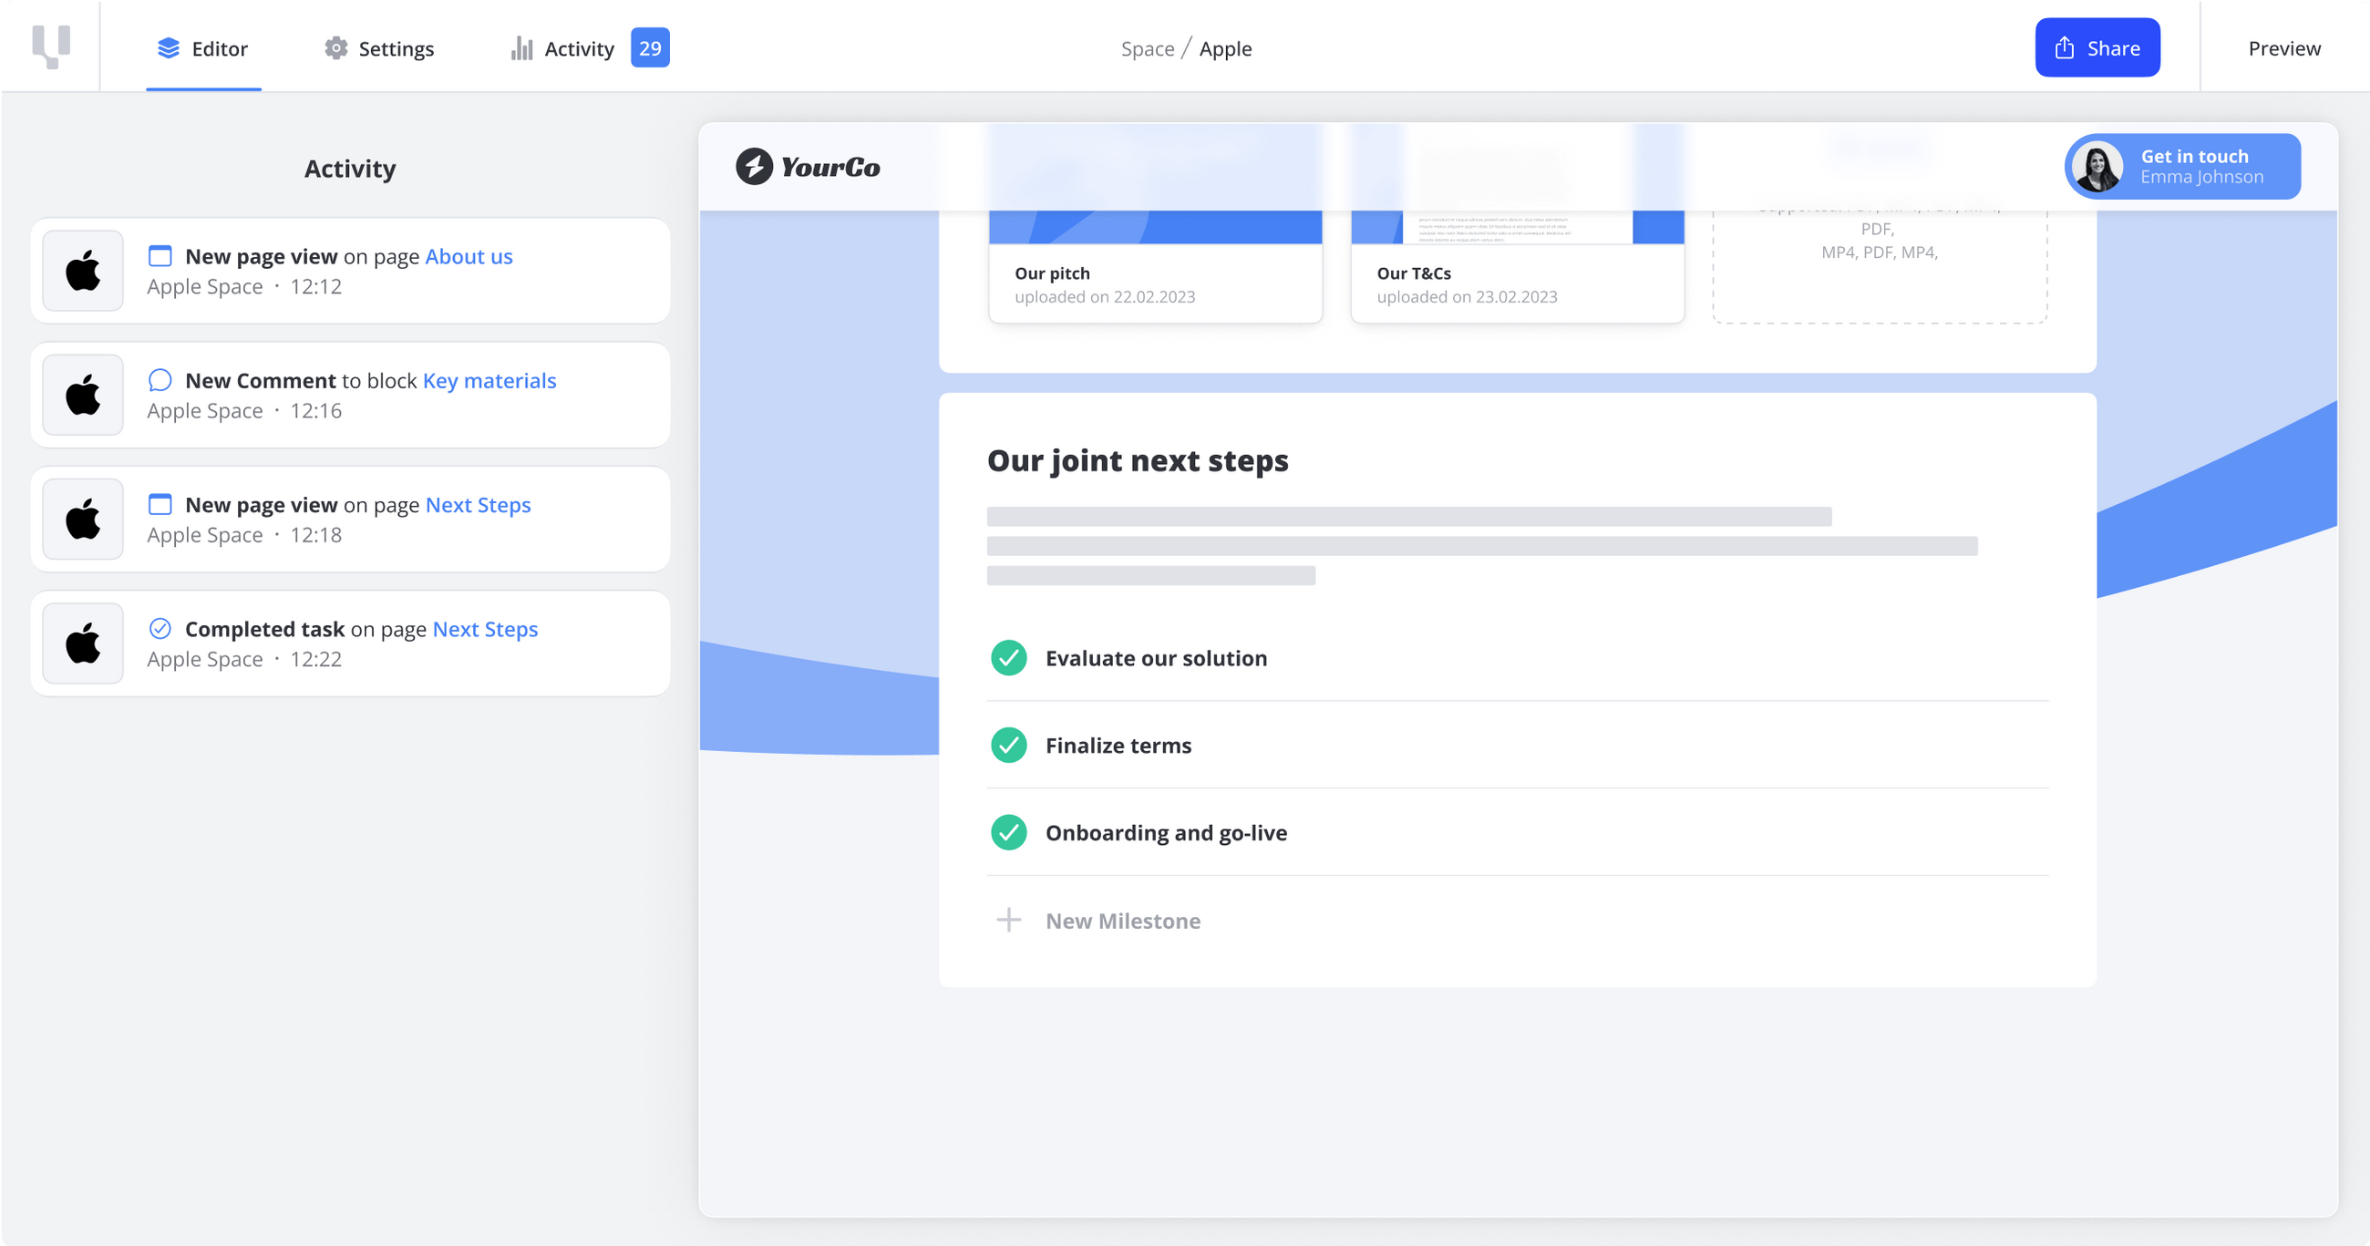Switch to the Editor tab
Viewport: 2370px width, 1246px height.
[203, 46]
